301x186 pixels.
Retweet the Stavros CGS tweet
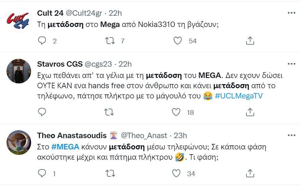point(109,112)
